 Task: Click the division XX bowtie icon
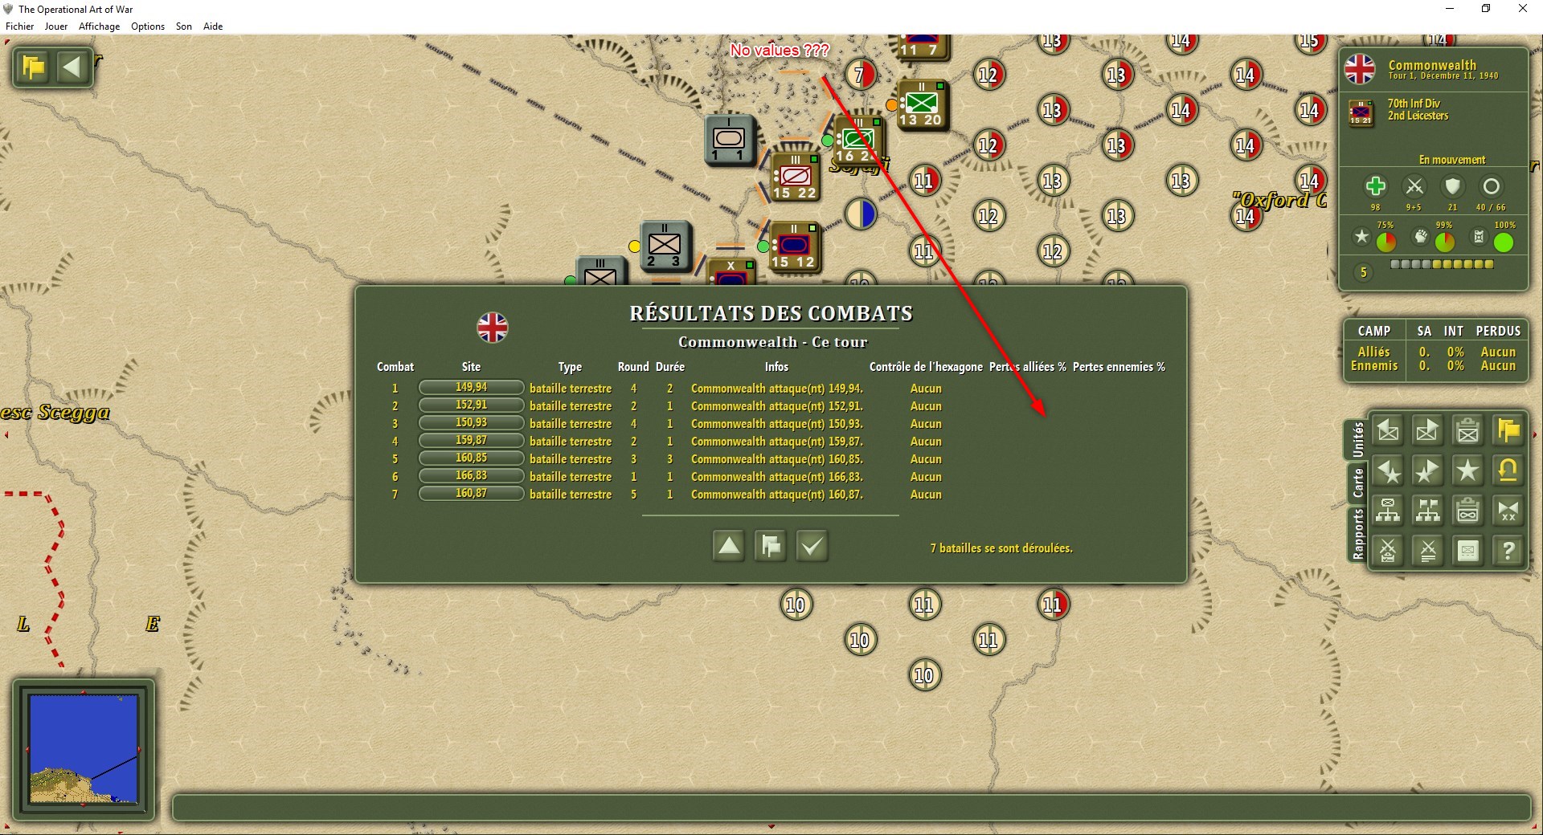point(1508,511)
